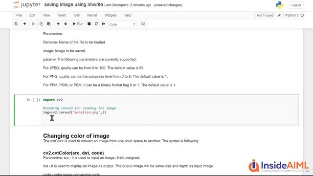
Task: Click the 'params- The following parameters' line
Action: tap(90, 59)
